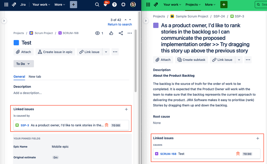Click SSP-3 breadcrumb
Viewport: 267px width, 164px height.
(239, 16)
